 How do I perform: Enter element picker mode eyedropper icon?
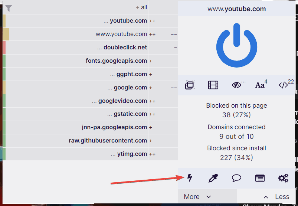213,178
